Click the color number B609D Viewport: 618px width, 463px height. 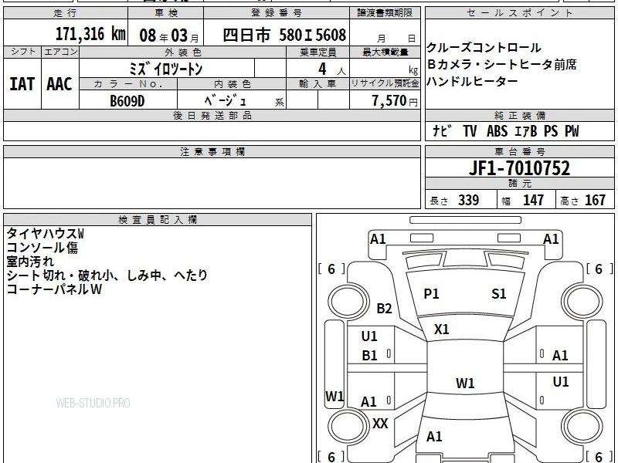point(127,101)
